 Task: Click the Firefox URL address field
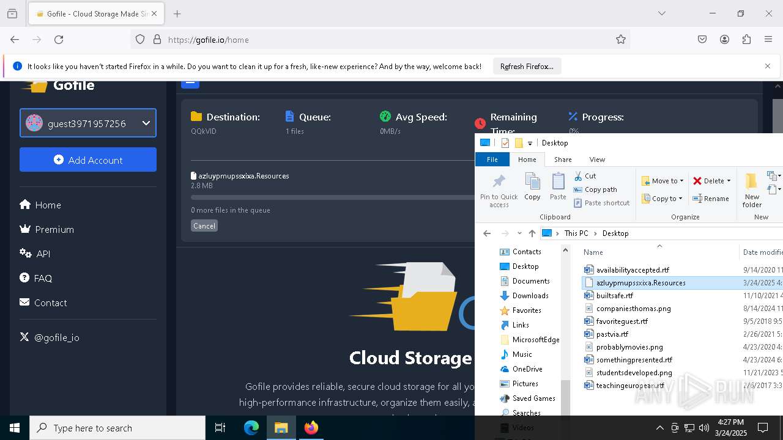pyautogui.click(x=379, y=40)
